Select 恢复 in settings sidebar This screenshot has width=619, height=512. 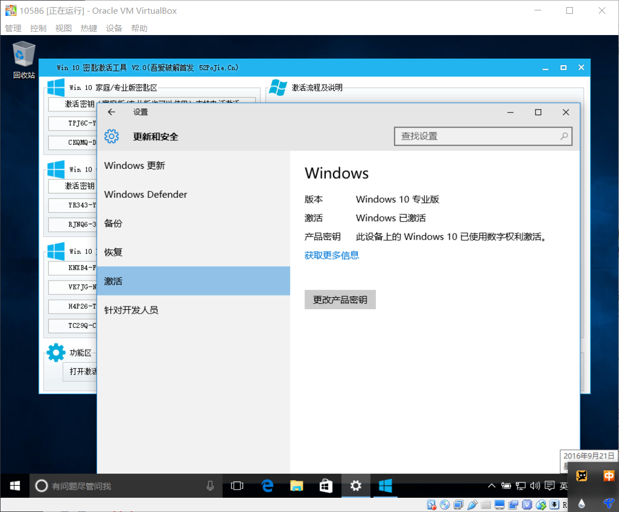(193, 252)
